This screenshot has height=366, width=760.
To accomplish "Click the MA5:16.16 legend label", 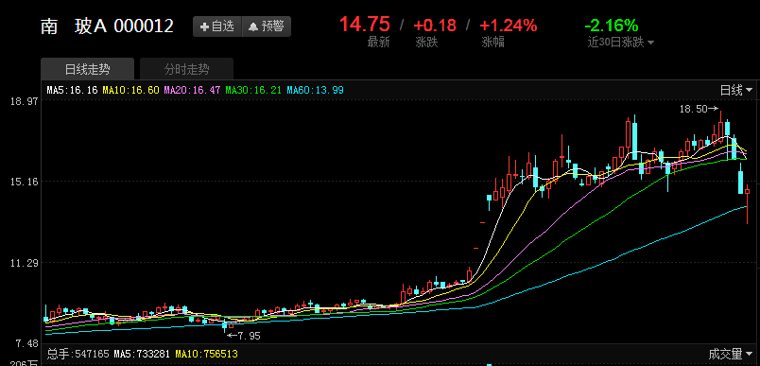I will pos(72,90).
